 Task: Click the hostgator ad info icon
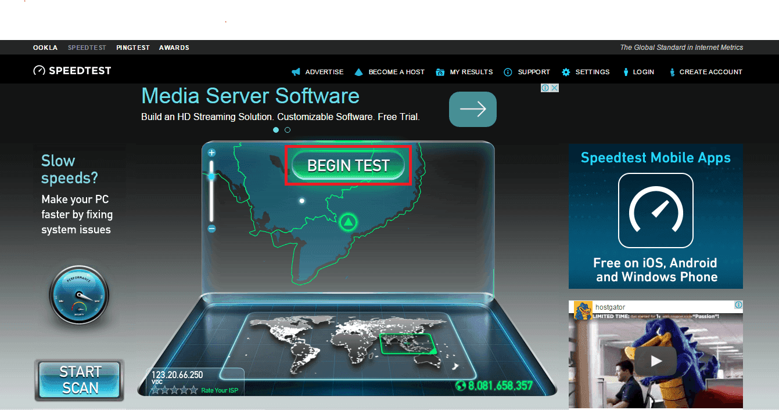[738, 305]
